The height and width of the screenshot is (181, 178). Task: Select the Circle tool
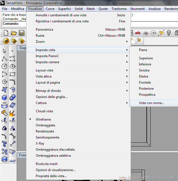4,66
